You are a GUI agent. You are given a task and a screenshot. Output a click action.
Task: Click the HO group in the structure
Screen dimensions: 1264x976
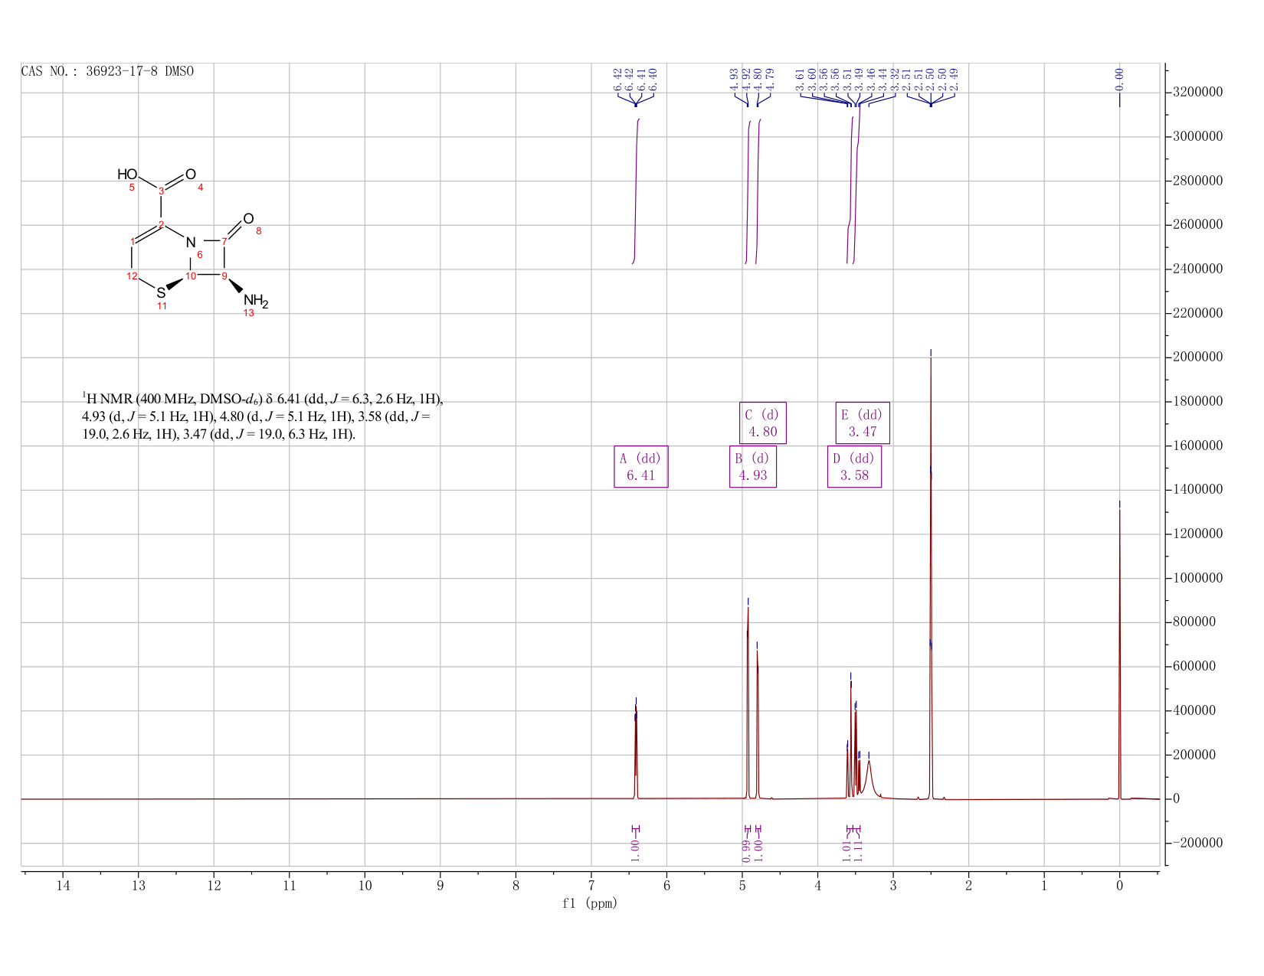click(x=127, y=175)
